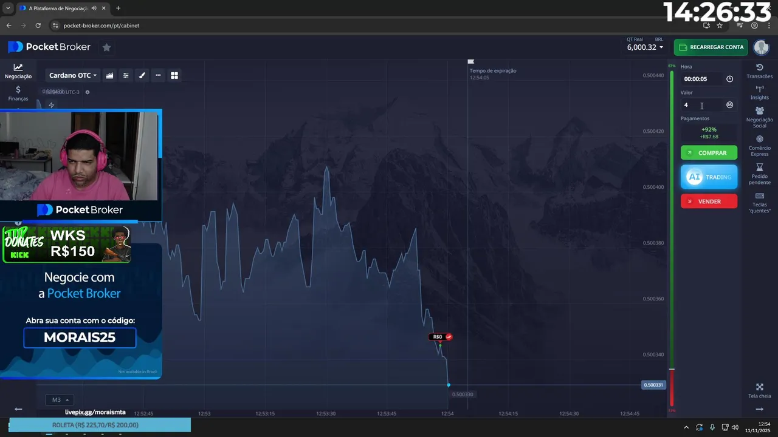778x437 pixels.
Task: Click the taskbar volume icon
Action: point(735,427)
